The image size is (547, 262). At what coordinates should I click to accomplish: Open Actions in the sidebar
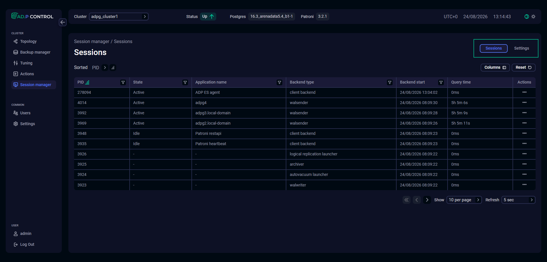pyautogui.click(x=34, y=74)
